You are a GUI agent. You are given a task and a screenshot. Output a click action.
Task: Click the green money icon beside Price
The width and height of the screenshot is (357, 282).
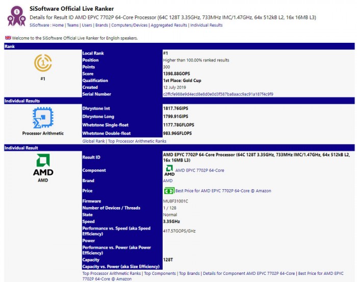[x=168, y=191]
